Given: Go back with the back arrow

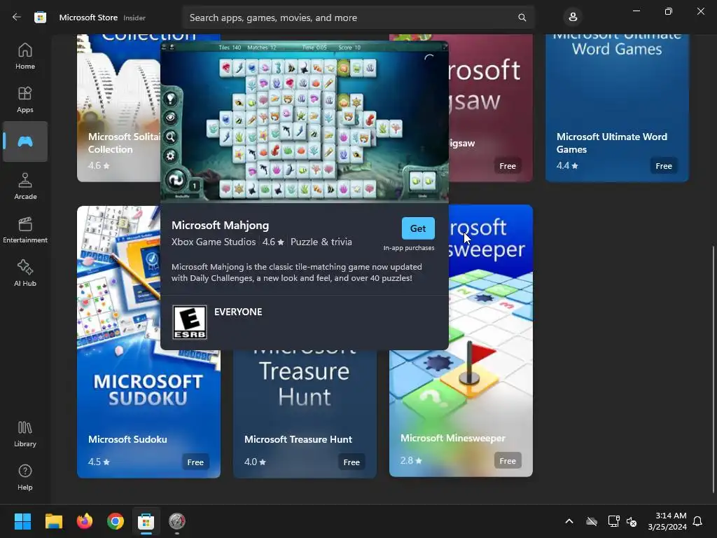Looking at the screenshot, I should [x=17, y=18].
